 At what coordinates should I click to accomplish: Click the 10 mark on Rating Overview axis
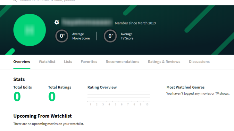(x=147, y=104)
